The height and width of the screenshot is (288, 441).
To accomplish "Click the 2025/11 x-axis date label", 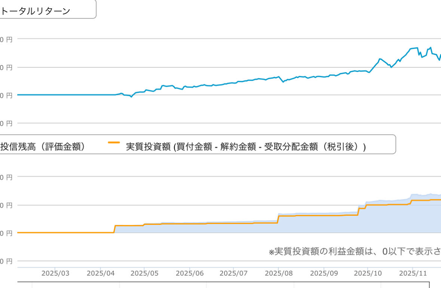I will tap(413, 273).
